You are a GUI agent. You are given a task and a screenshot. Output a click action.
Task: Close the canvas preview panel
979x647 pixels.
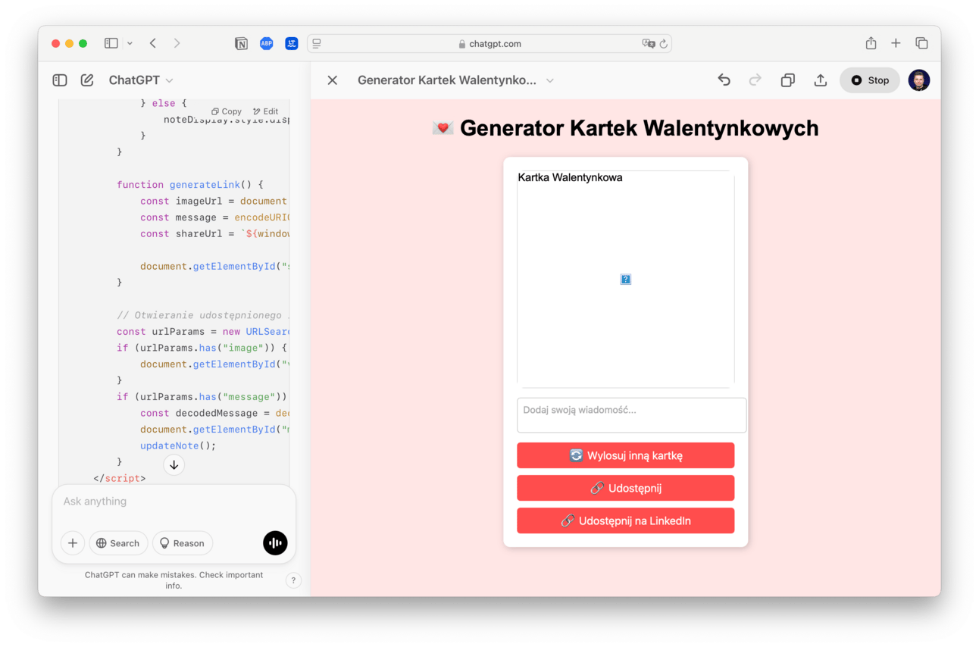(x=332, y=80)
